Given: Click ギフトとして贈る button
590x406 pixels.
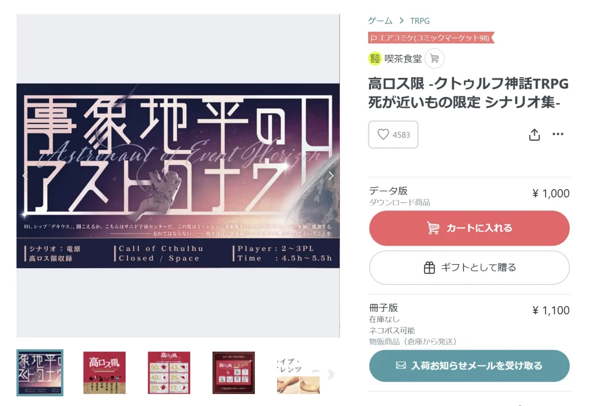Looking at the screenshot, I should click(469, 268).
